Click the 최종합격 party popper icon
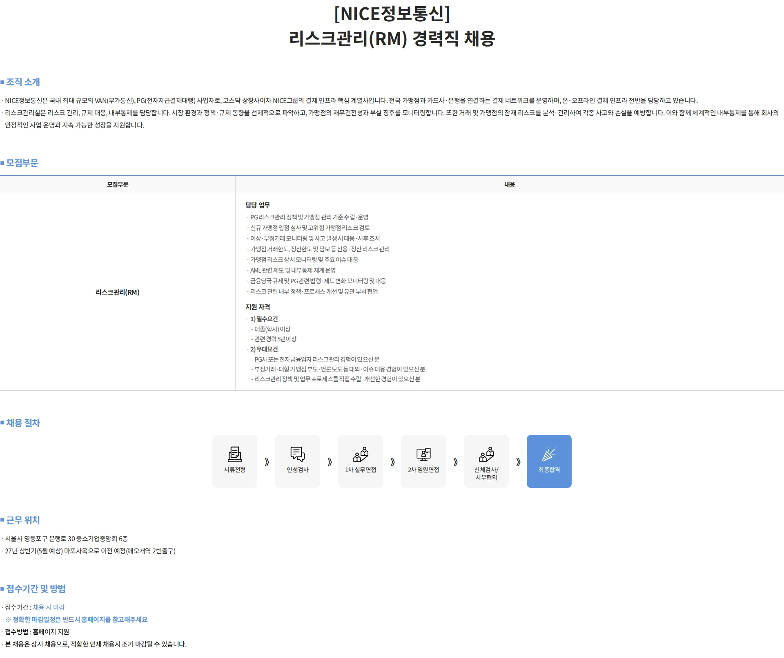Image resolution: width=784 pixels, height=658 pixels. pyautogui.click(x=549, y=454)
